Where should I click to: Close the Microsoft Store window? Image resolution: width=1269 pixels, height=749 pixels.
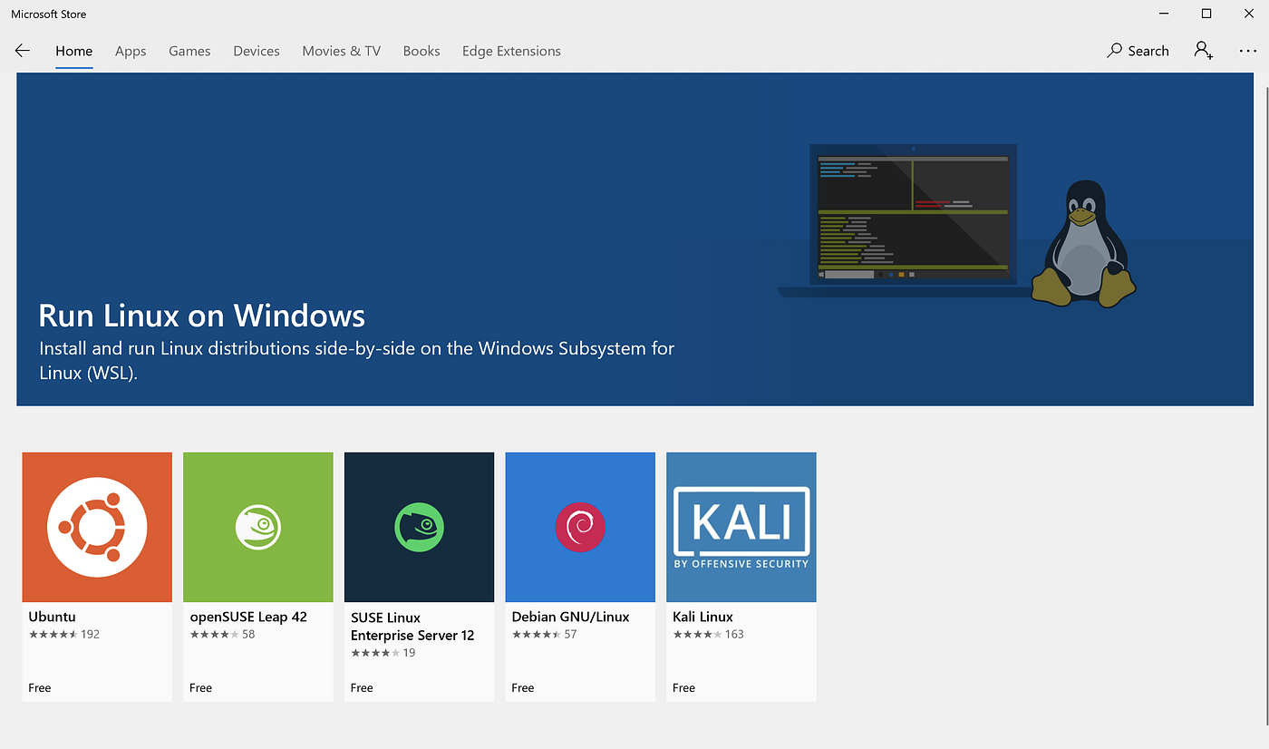[1248, 14]
